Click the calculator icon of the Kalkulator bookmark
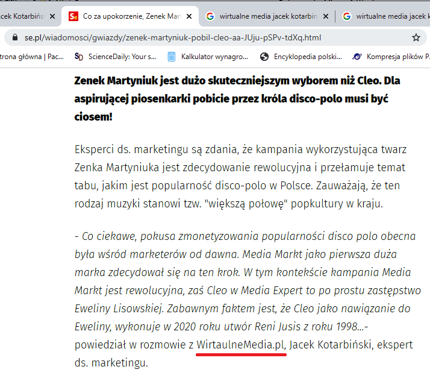The width and height of the screenshot is (430, 384). tap(172, 57)
